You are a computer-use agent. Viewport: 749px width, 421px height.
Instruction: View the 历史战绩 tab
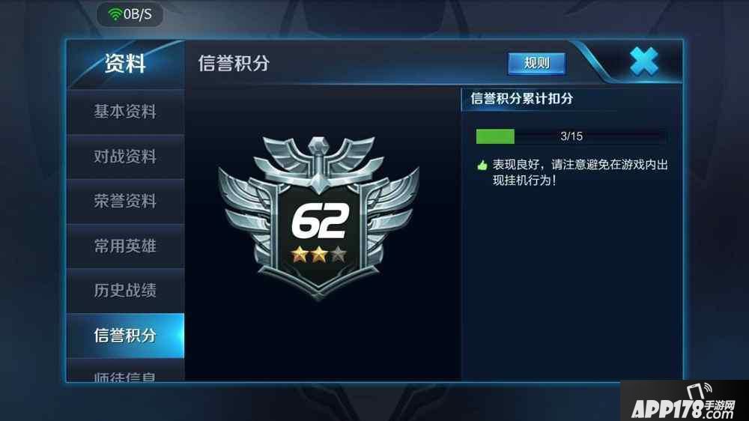coord(125,291)
